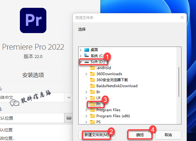Image resolution: width=196 pixels, height=141 pixels.
Task: Click the Br folder icon
Action: coord(92,92)
